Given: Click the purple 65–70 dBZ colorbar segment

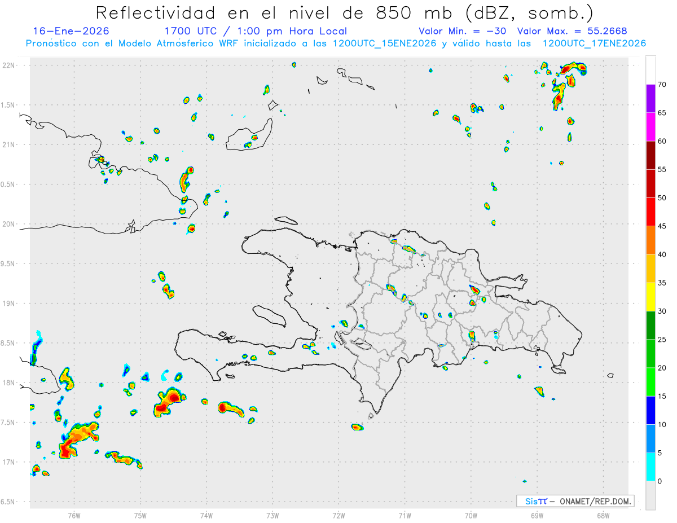Looking at the screenshot, I should click(650, 99).
